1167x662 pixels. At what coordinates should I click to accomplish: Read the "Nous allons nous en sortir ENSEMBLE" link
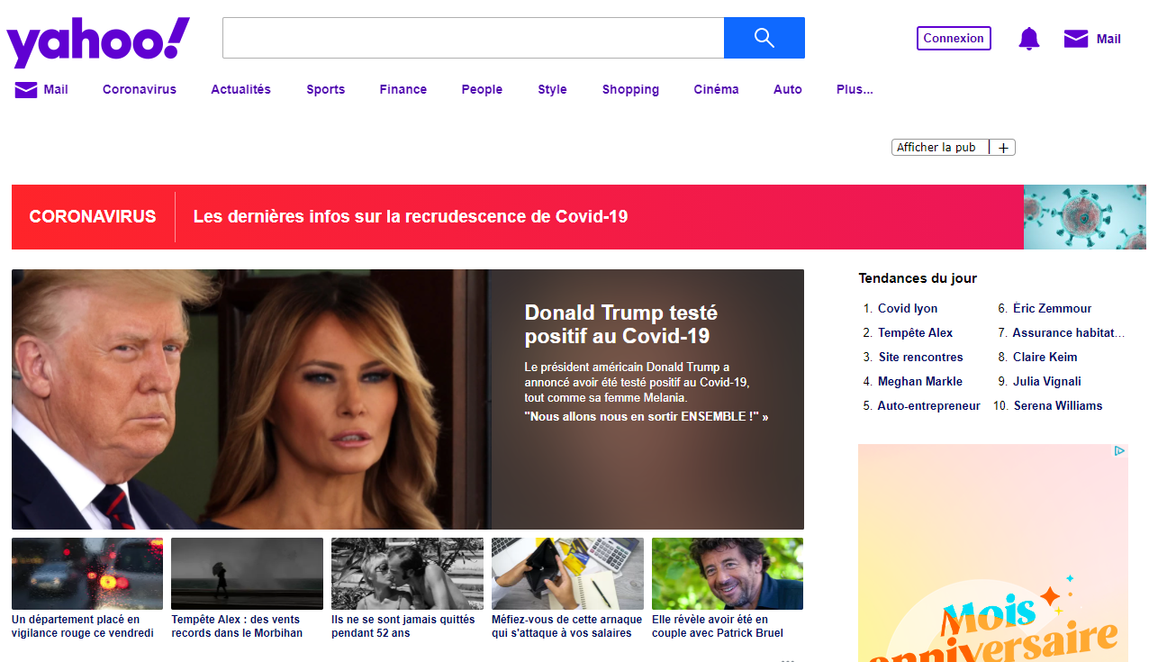[x=646, y=417]
